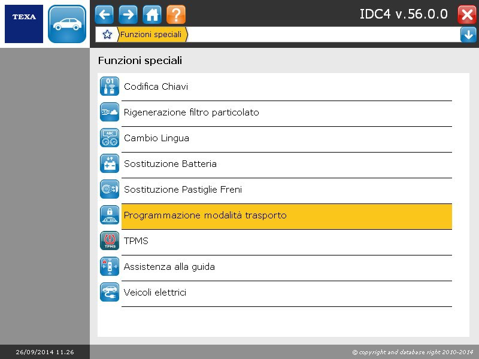Click the date and time 26/09/2014 11.26

pyautogui.click(x=45, y=352)
